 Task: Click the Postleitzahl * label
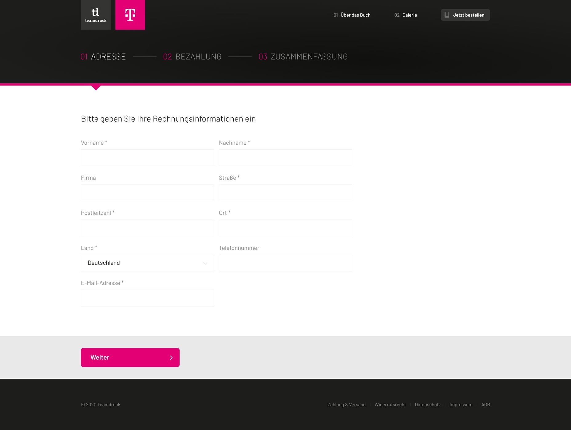tap(98, 213)
